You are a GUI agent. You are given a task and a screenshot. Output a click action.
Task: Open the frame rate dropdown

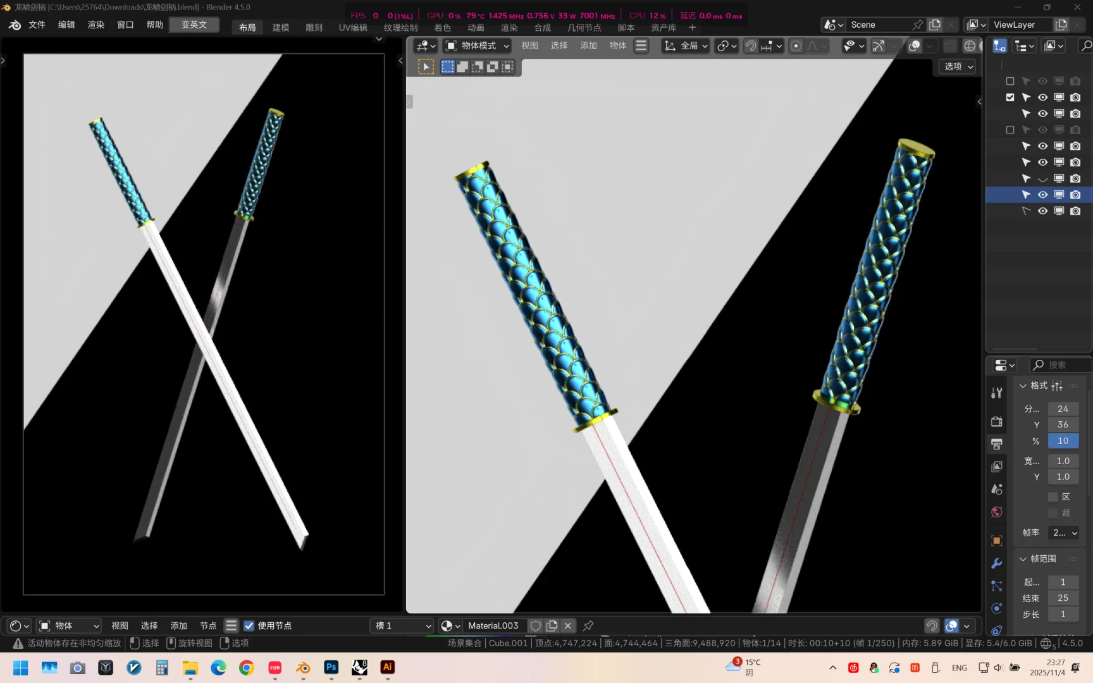(x=1063, y=533)
